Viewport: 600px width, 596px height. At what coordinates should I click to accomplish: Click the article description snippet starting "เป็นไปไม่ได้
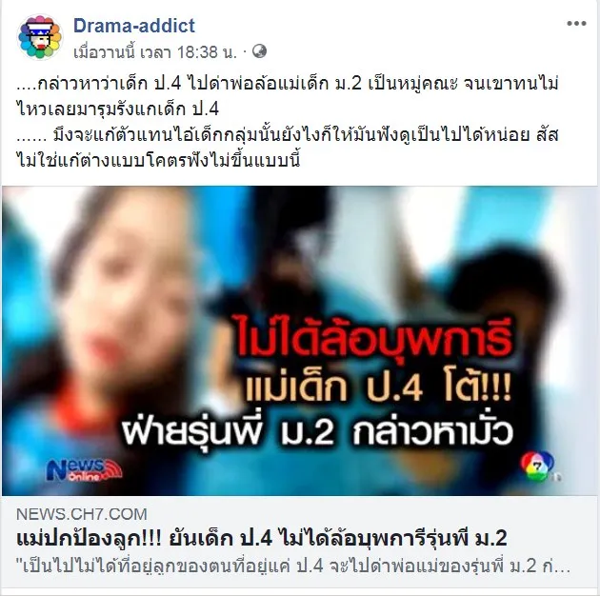click(294, 566)
